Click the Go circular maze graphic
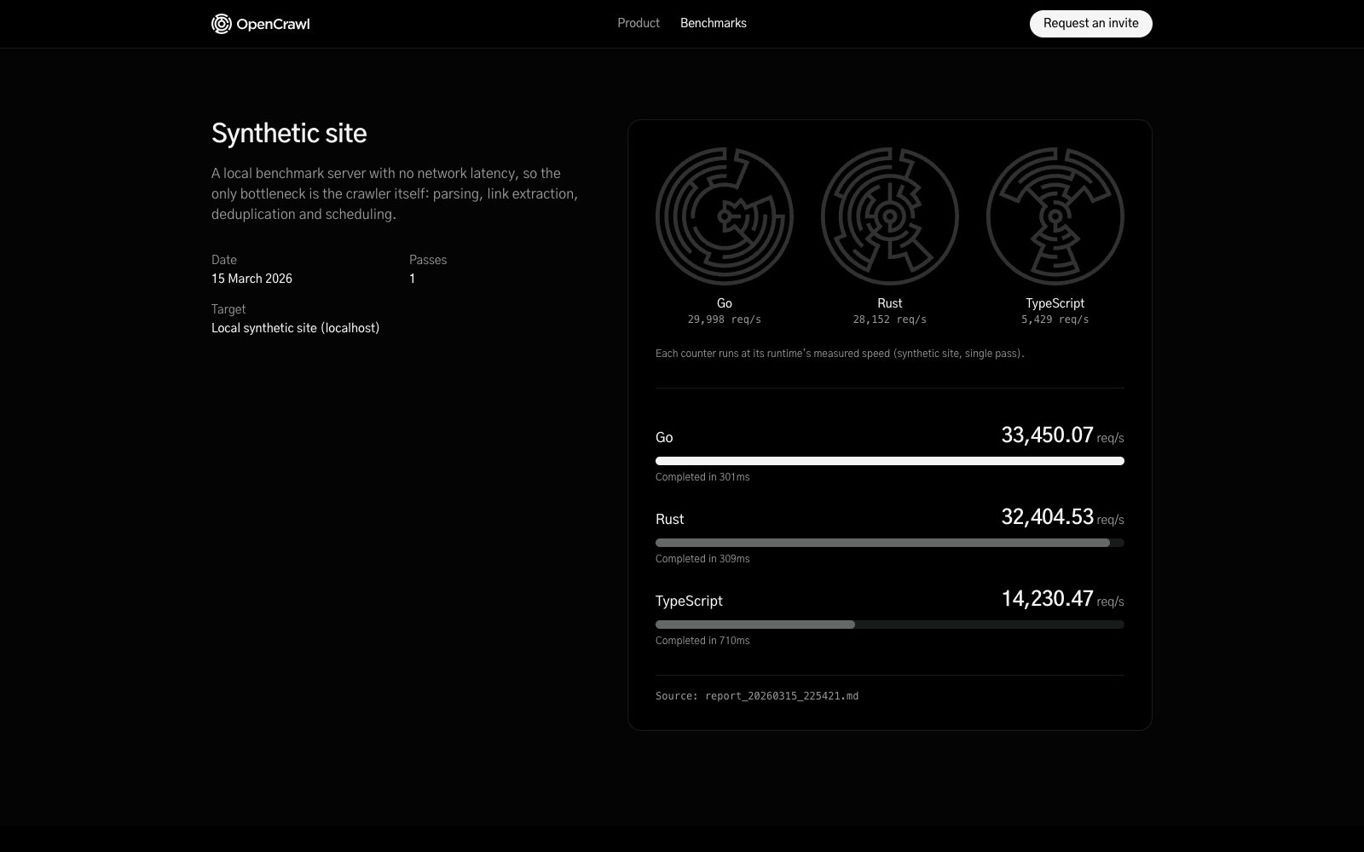This screenshot has width=1364, height=852. tap(725, 216)
